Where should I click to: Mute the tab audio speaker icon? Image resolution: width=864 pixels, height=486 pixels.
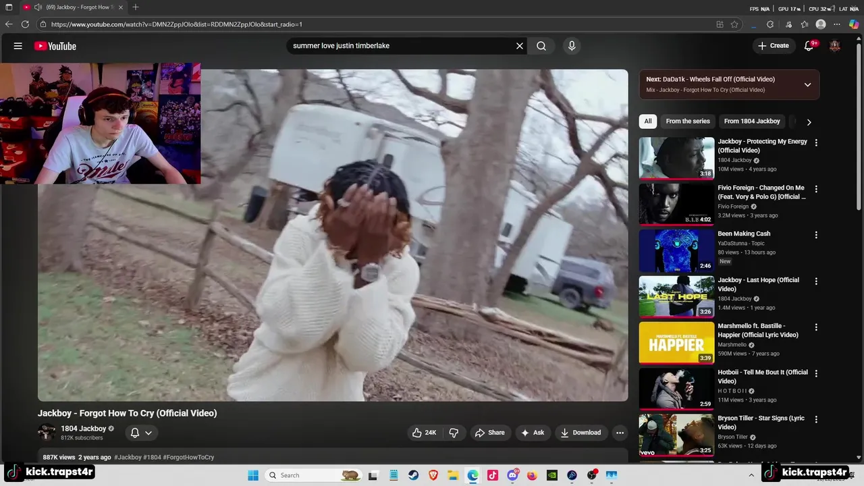38,7
